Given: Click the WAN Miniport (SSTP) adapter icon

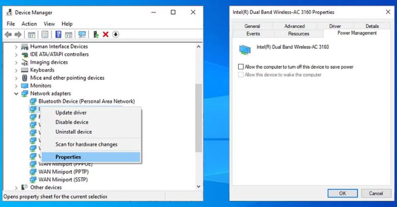Looking at the screenshot, I should (x=33, y=180).
